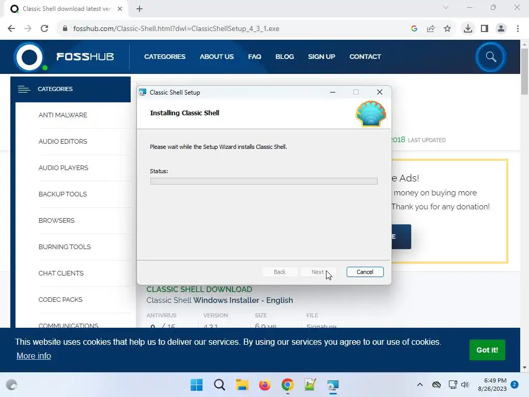Select BACKUP TOOLS category
This screenshot has width=529, height=397.
(x=63, y=194)
